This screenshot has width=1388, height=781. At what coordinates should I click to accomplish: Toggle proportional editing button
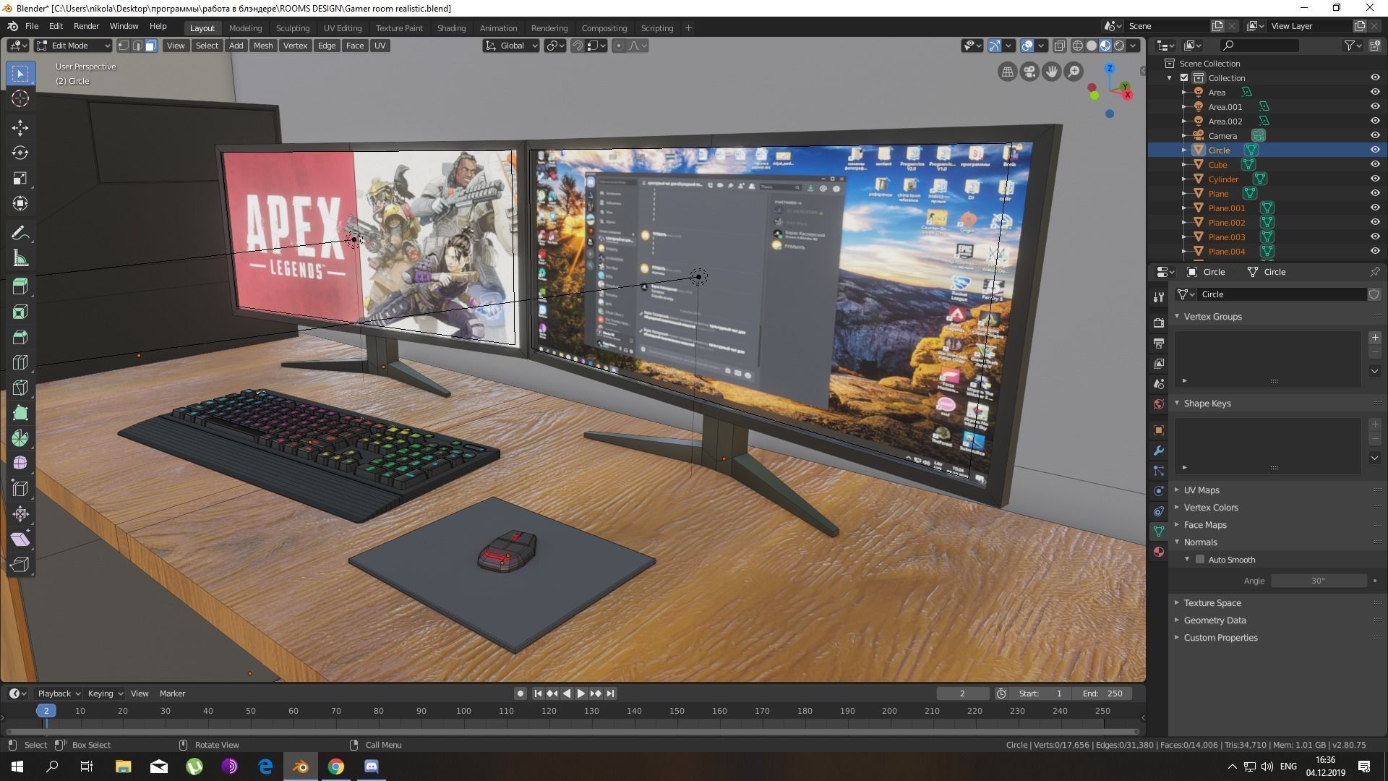click(618, 46)
